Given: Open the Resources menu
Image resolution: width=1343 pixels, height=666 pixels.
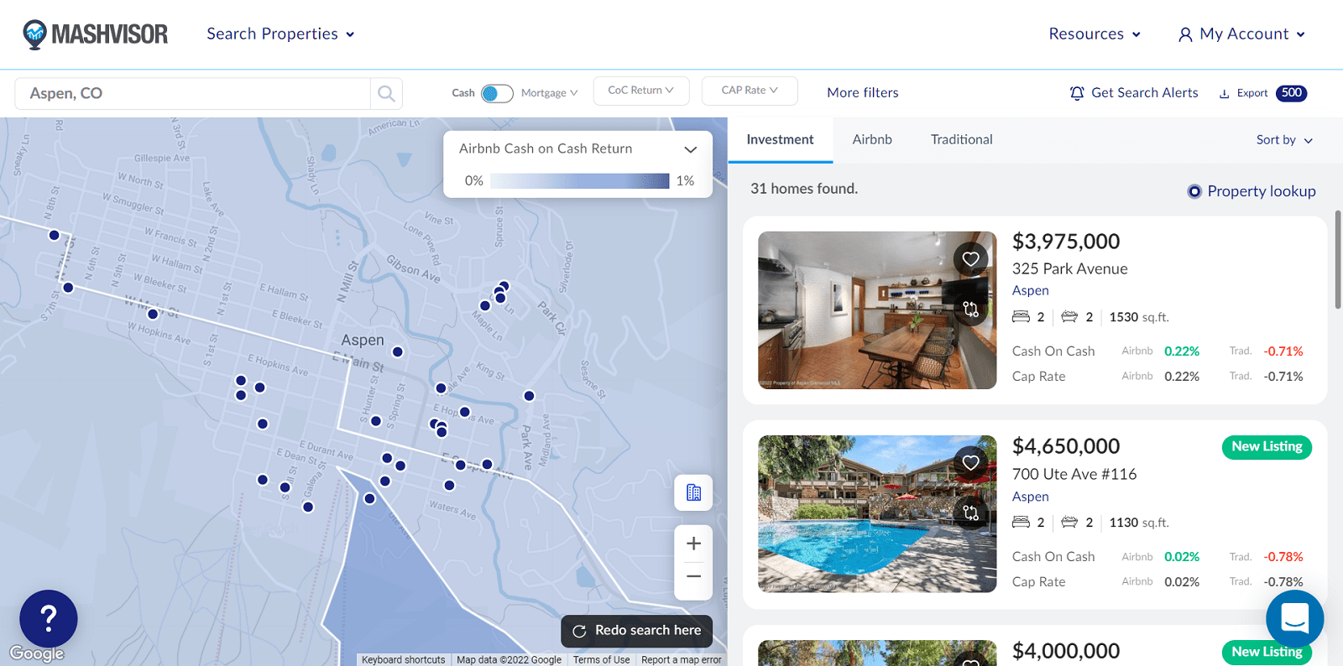Looking at the screenshot, I should (x=1095, y=34).
